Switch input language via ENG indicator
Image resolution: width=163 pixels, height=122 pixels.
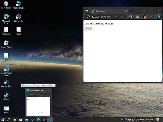coord(142,120)
